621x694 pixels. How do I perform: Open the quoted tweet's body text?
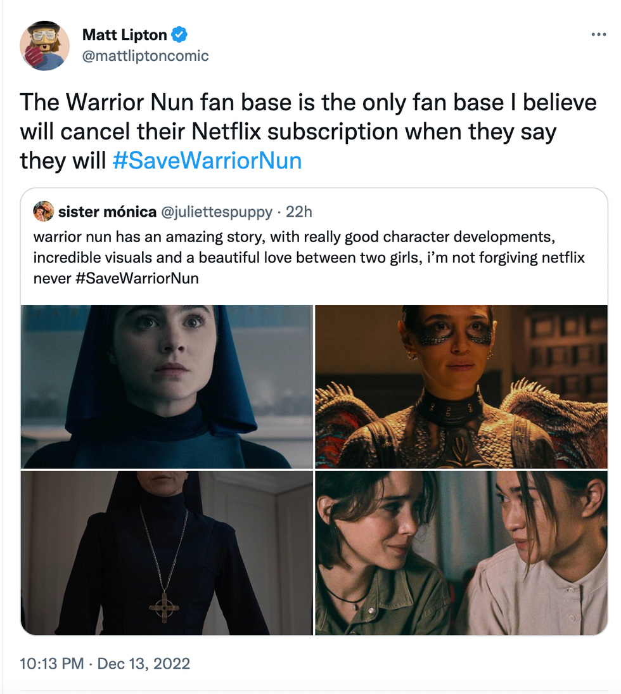tap(309, 257)
